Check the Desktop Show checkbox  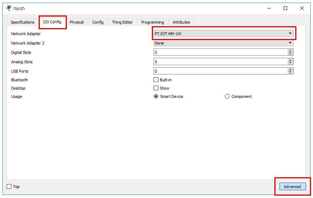pyautogui.click(x=156, y=88)
